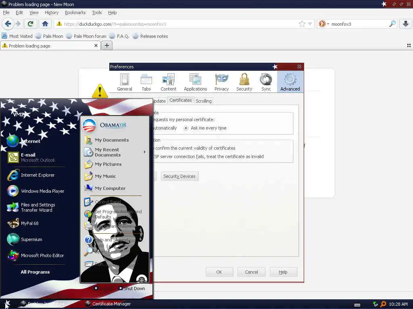The image size is (413, 309).
Task: Open the File menu
Action: point(6,12)
